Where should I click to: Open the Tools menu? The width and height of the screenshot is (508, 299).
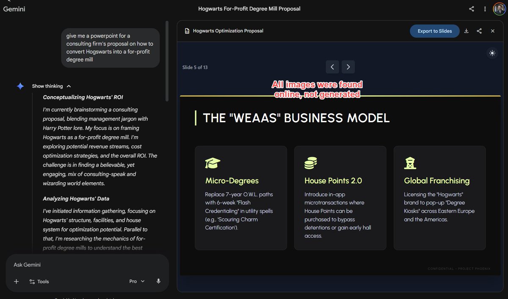[x=39, y=281]
